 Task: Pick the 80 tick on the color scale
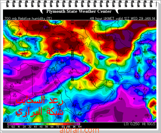pos(63,127)
